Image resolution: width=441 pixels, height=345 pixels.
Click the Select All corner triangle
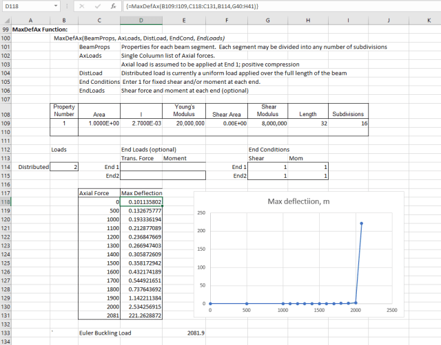[x=5, y=21]
